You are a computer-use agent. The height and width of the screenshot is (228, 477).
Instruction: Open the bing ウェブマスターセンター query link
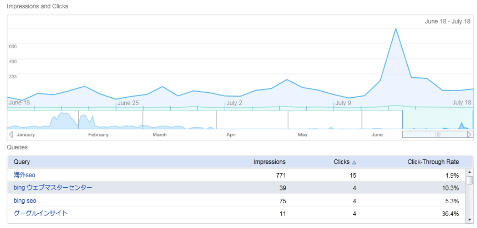click(x=53, y=188)
